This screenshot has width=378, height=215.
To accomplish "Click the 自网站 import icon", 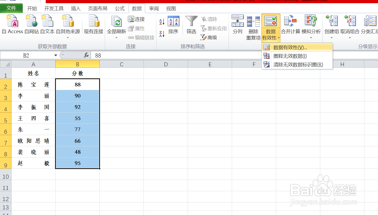I will click(31, 21).
